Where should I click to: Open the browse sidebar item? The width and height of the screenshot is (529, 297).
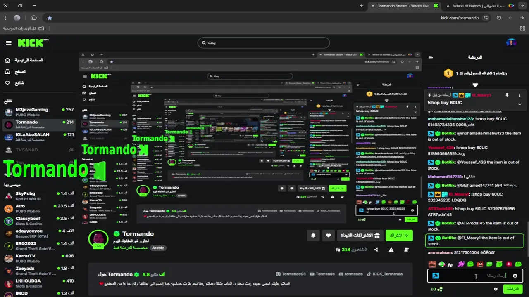coord(15,72)
